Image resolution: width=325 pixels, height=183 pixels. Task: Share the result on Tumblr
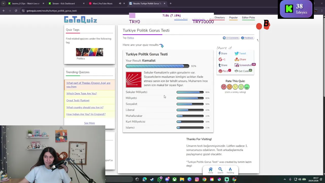click(223, 65)
